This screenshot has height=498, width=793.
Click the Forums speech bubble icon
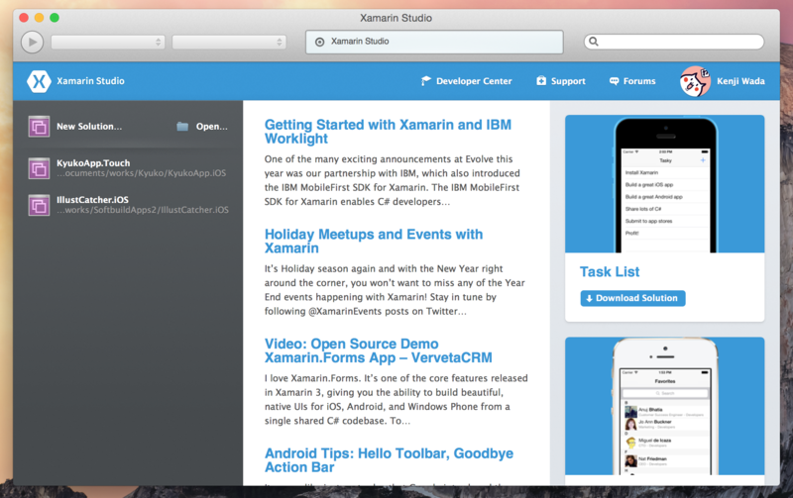pos(614,81)
